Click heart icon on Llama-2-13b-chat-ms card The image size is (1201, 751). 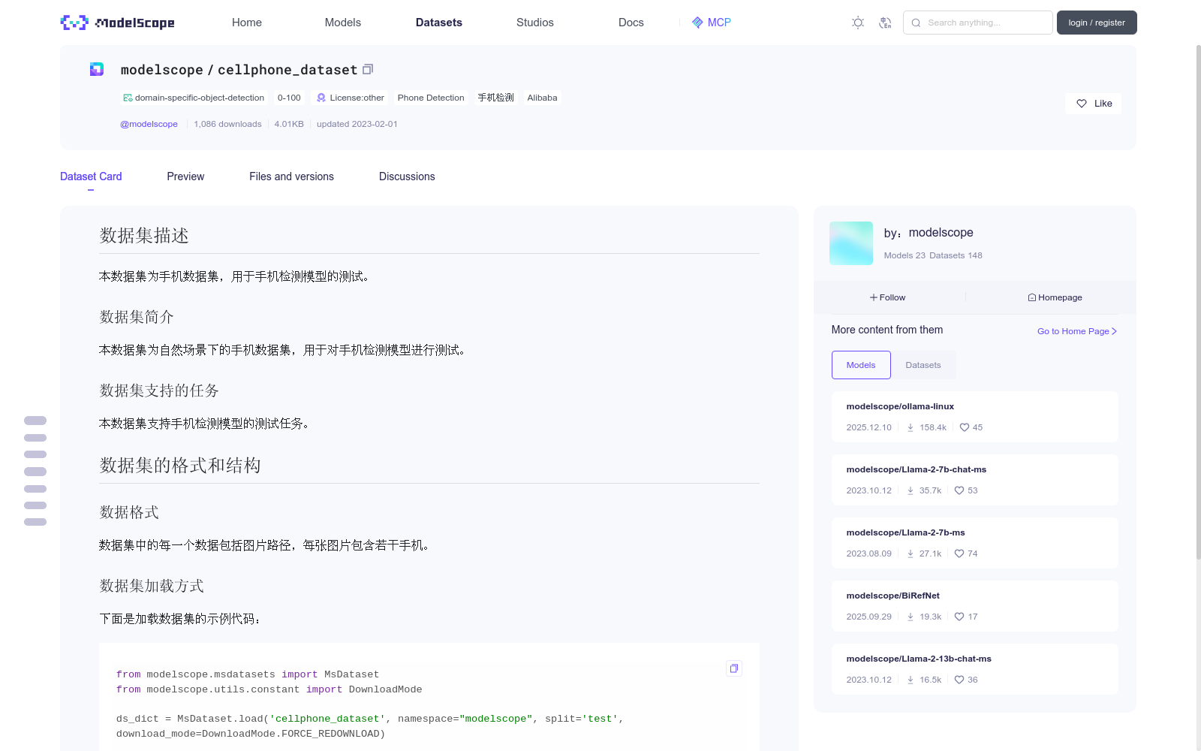[x=959, y=680]
